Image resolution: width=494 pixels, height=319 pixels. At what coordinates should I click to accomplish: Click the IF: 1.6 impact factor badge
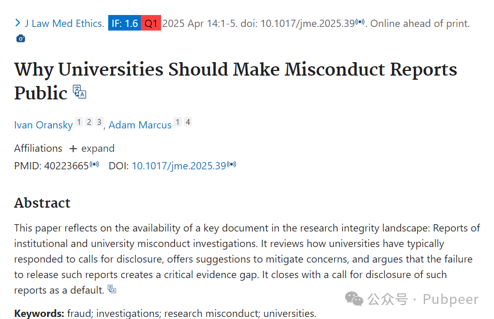click(x=124, y=23)
